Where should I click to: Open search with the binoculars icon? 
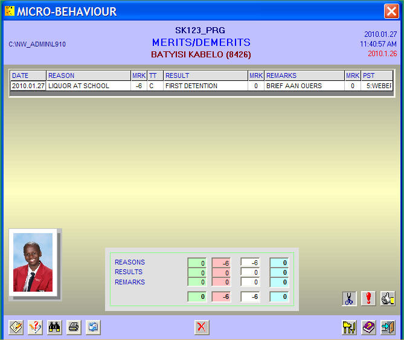coord(55,327)
